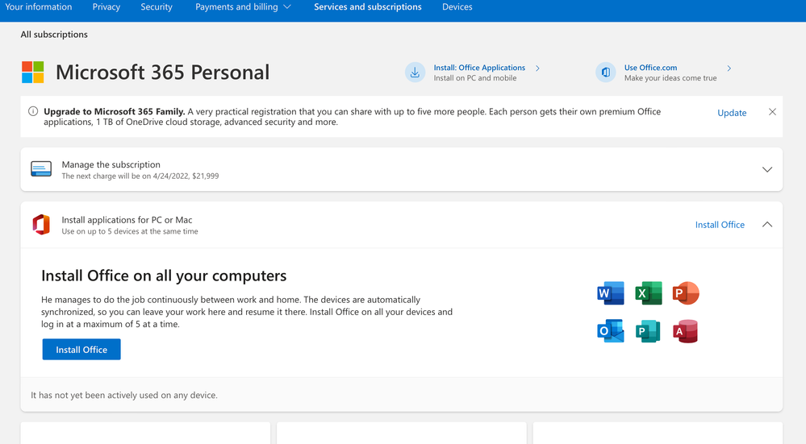The width and height of the screenshot is (806, 444).
Task: Click the Install Office link in header
Action: click(x=720, y=225)
